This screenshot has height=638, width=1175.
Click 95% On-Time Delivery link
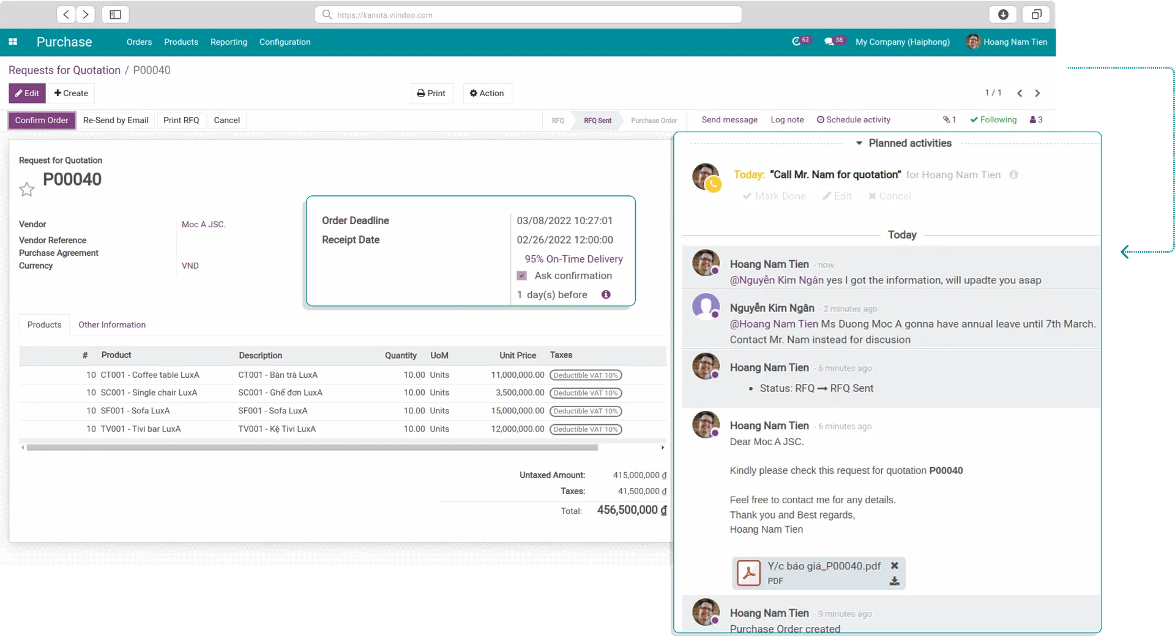573,259
